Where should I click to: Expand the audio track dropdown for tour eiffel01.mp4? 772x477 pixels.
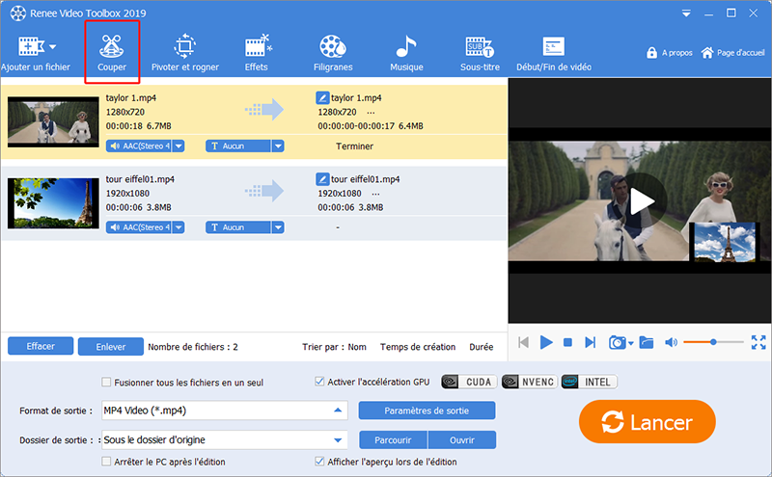179,227
